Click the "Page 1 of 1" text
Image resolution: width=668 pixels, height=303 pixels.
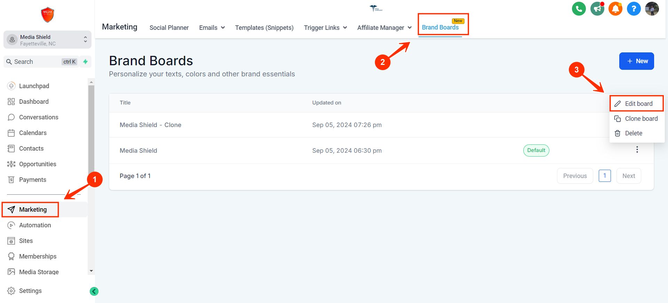pyautogui.click(x=135, y=176)
